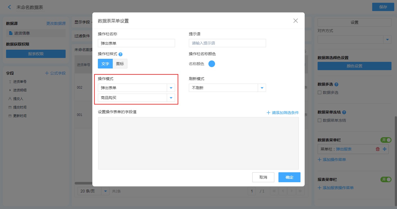Click the help icon next to 操作栏样式
The width and height of the screenshot is (397, 209).
pos(120,54)
